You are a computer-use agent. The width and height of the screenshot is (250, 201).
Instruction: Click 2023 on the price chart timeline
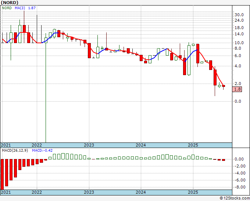click(89, 145)
